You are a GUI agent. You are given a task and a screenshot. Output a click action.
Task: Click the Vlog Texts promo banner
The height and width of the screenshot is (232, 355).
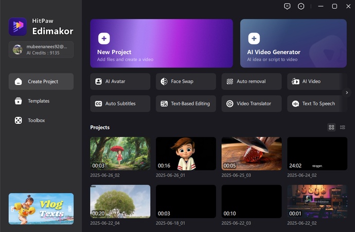point(41,209)
